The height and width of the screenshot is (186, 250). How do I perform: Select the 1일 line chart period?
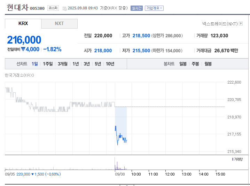point(35,64)
